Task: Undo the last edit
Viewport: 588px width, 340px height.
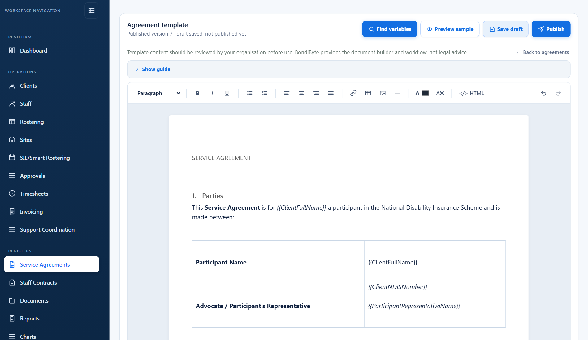Action: point(543,93)
